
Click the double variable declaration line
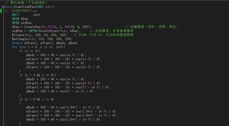click(x=45, y=43)
